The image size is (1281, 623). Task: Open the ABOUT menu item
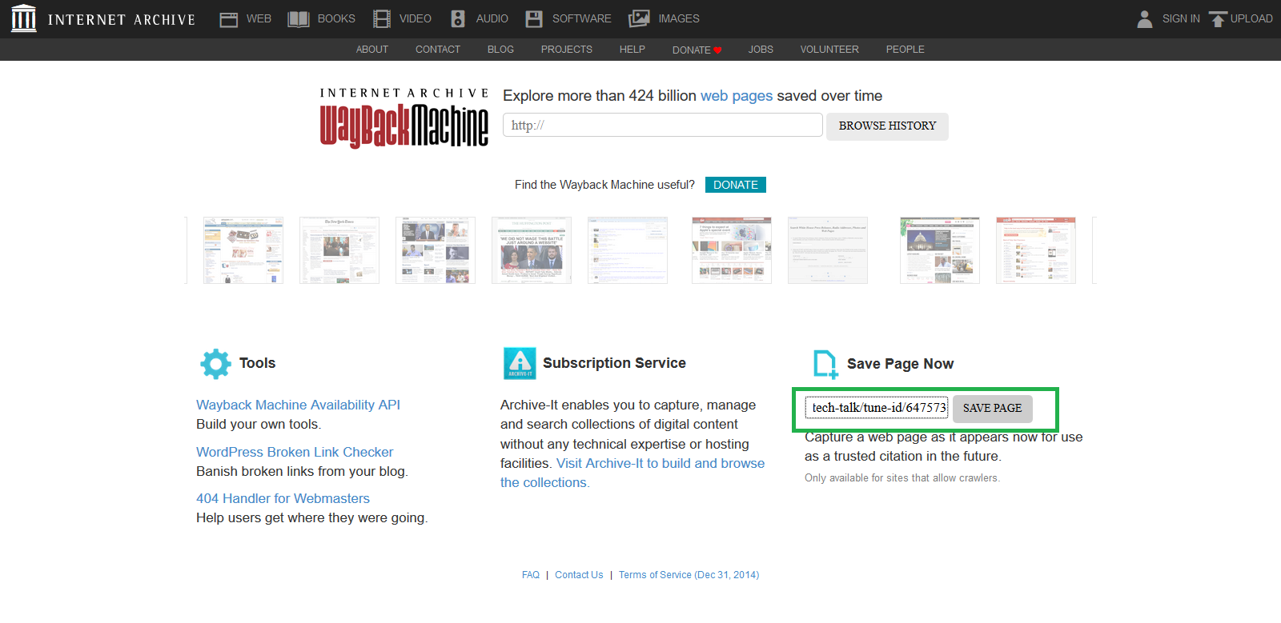click(372, 50)
